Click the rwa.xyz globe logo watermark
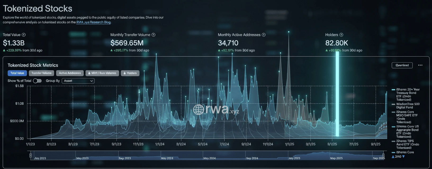432x169 pixels. pyautogui.click(x=199, y=110)
